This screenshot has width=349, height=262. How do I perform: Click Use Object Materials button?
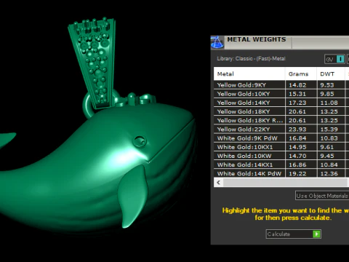tap(322, 196)
